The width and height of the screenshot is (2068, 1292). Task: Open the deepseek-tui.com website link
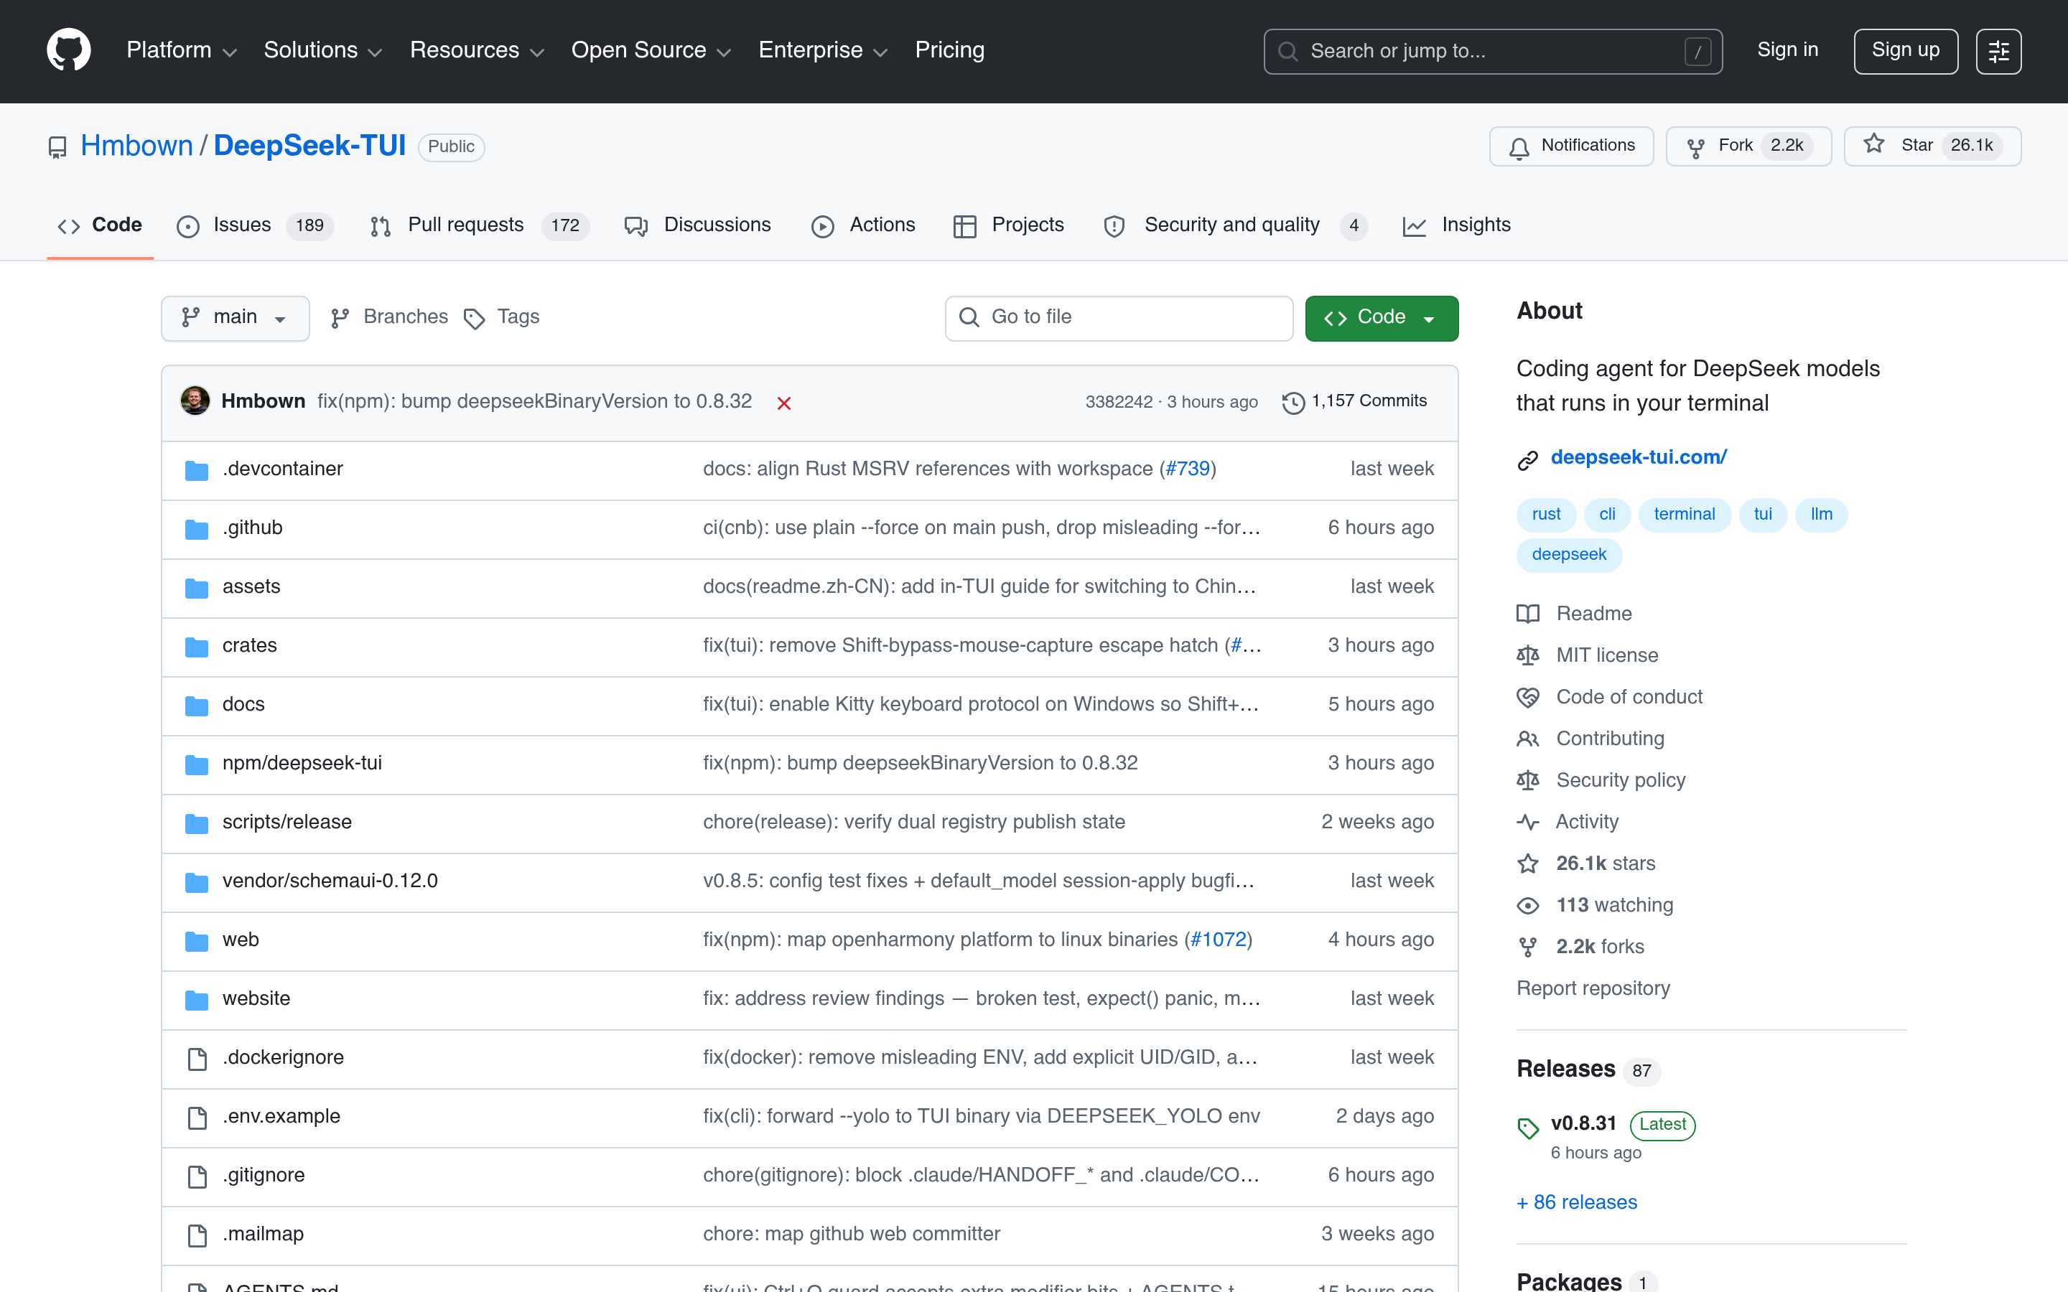(x=1638, y=458)
